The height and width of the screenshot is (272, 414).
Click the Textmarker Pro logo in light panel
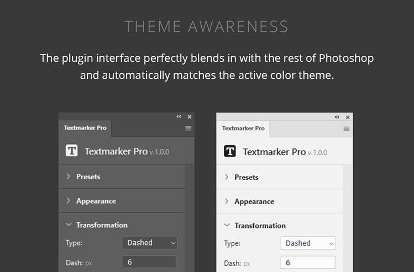[x=229, y=152]
